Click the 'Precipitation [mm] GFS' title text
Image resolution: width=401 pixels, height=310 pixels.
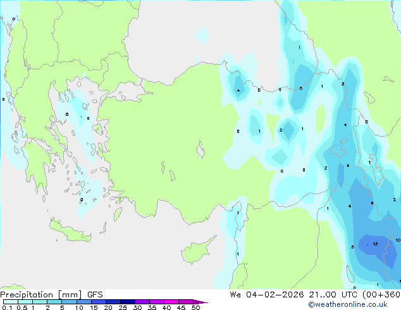tap(51, 295)
